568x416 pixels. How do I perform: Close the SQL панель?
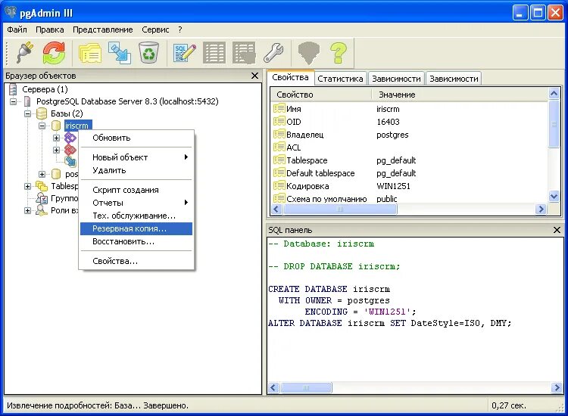click(557, 230)
